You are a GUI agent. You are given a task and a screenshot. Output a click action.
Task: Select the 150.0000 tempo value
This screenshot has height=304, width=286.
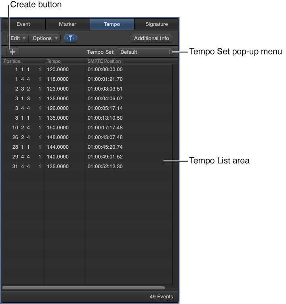(58, 128)
